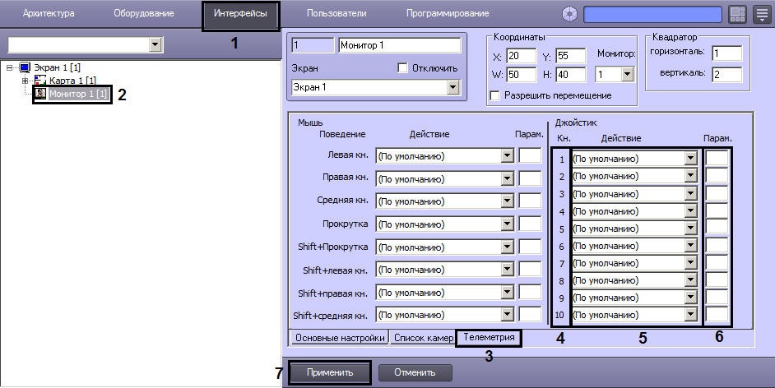The height and width of the screenshot is (388, 775).
Task: Go to the Оборудование top tab
Action: point(143,14)
